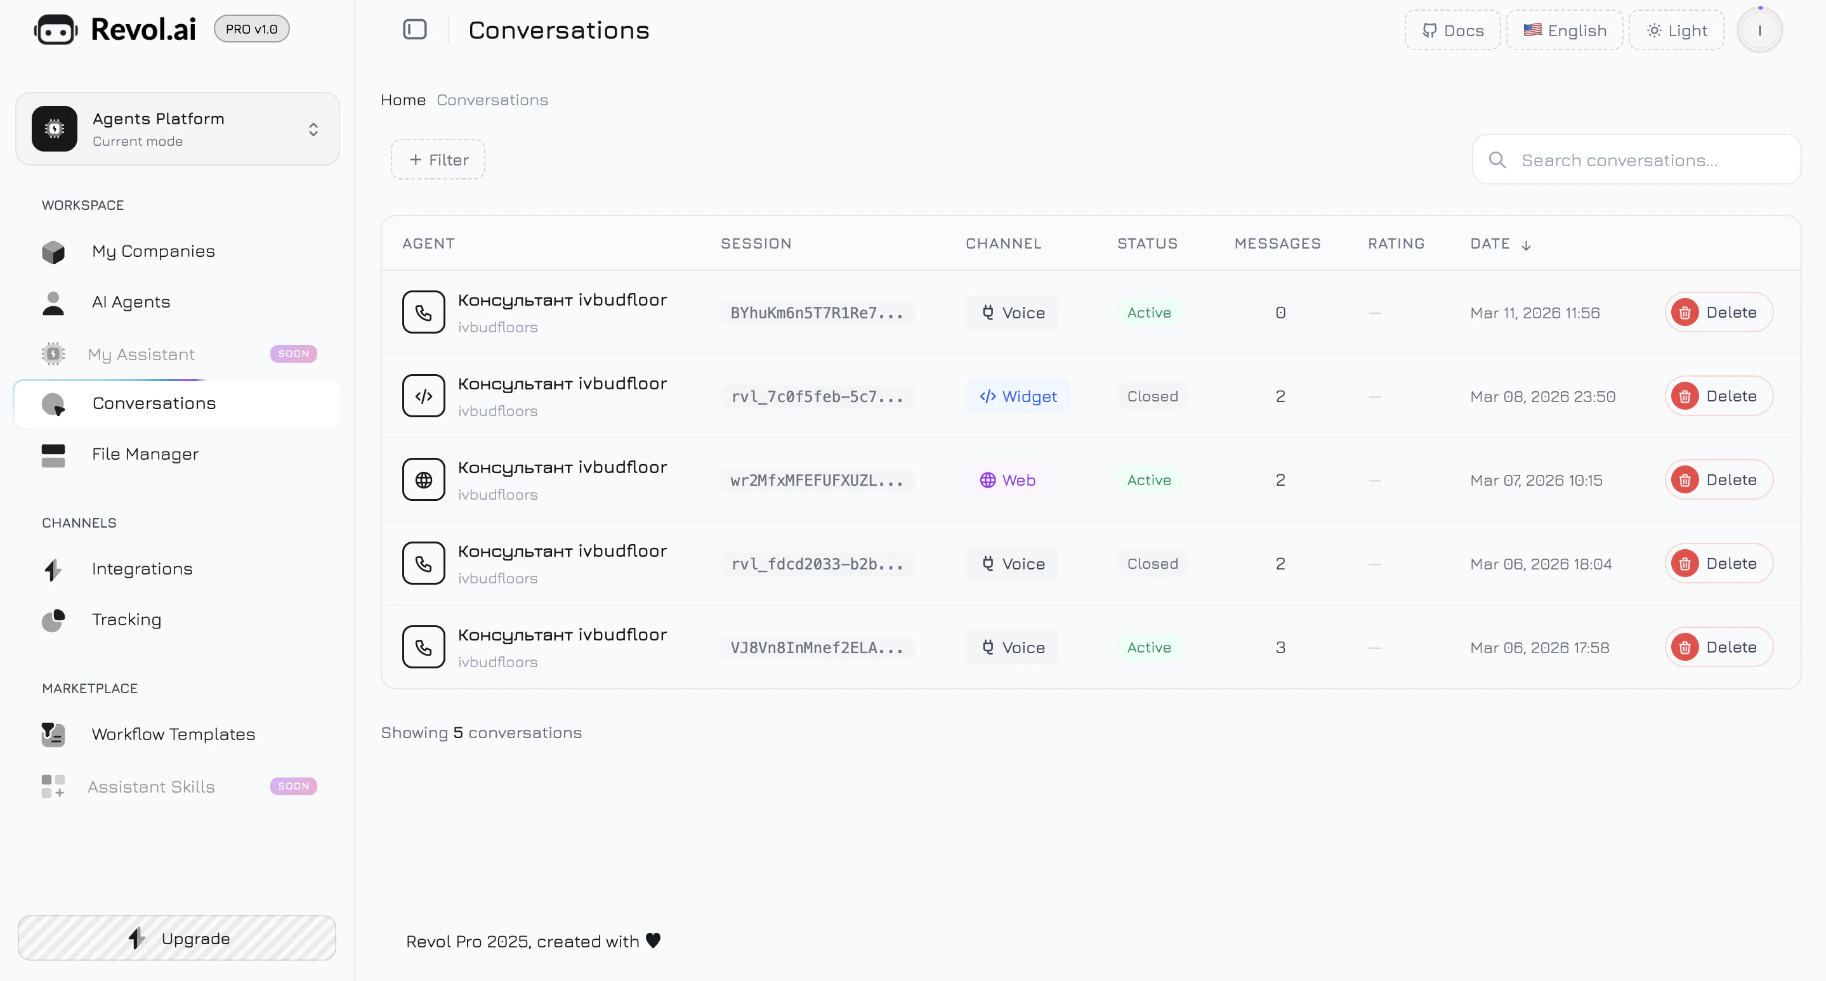This screenshot has height=981, width=1826.
Task: Toggle the sidebar collapse icon
Action: (x=415, y=30)
